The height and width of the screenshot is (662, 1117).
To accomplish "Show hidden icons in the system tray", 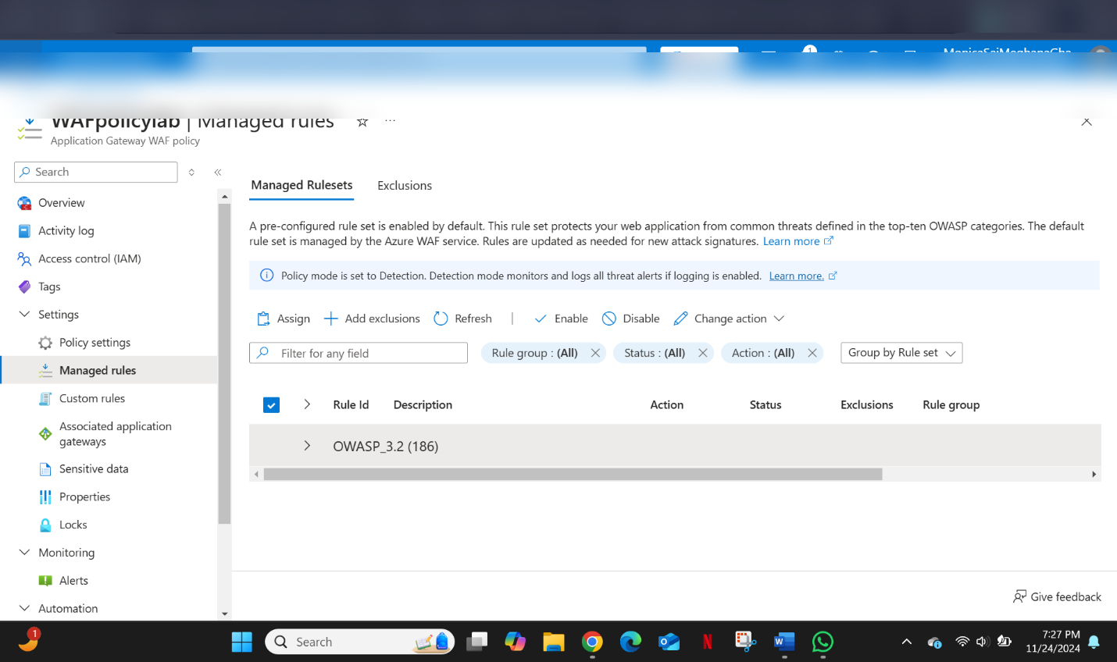I will point(907,642).
